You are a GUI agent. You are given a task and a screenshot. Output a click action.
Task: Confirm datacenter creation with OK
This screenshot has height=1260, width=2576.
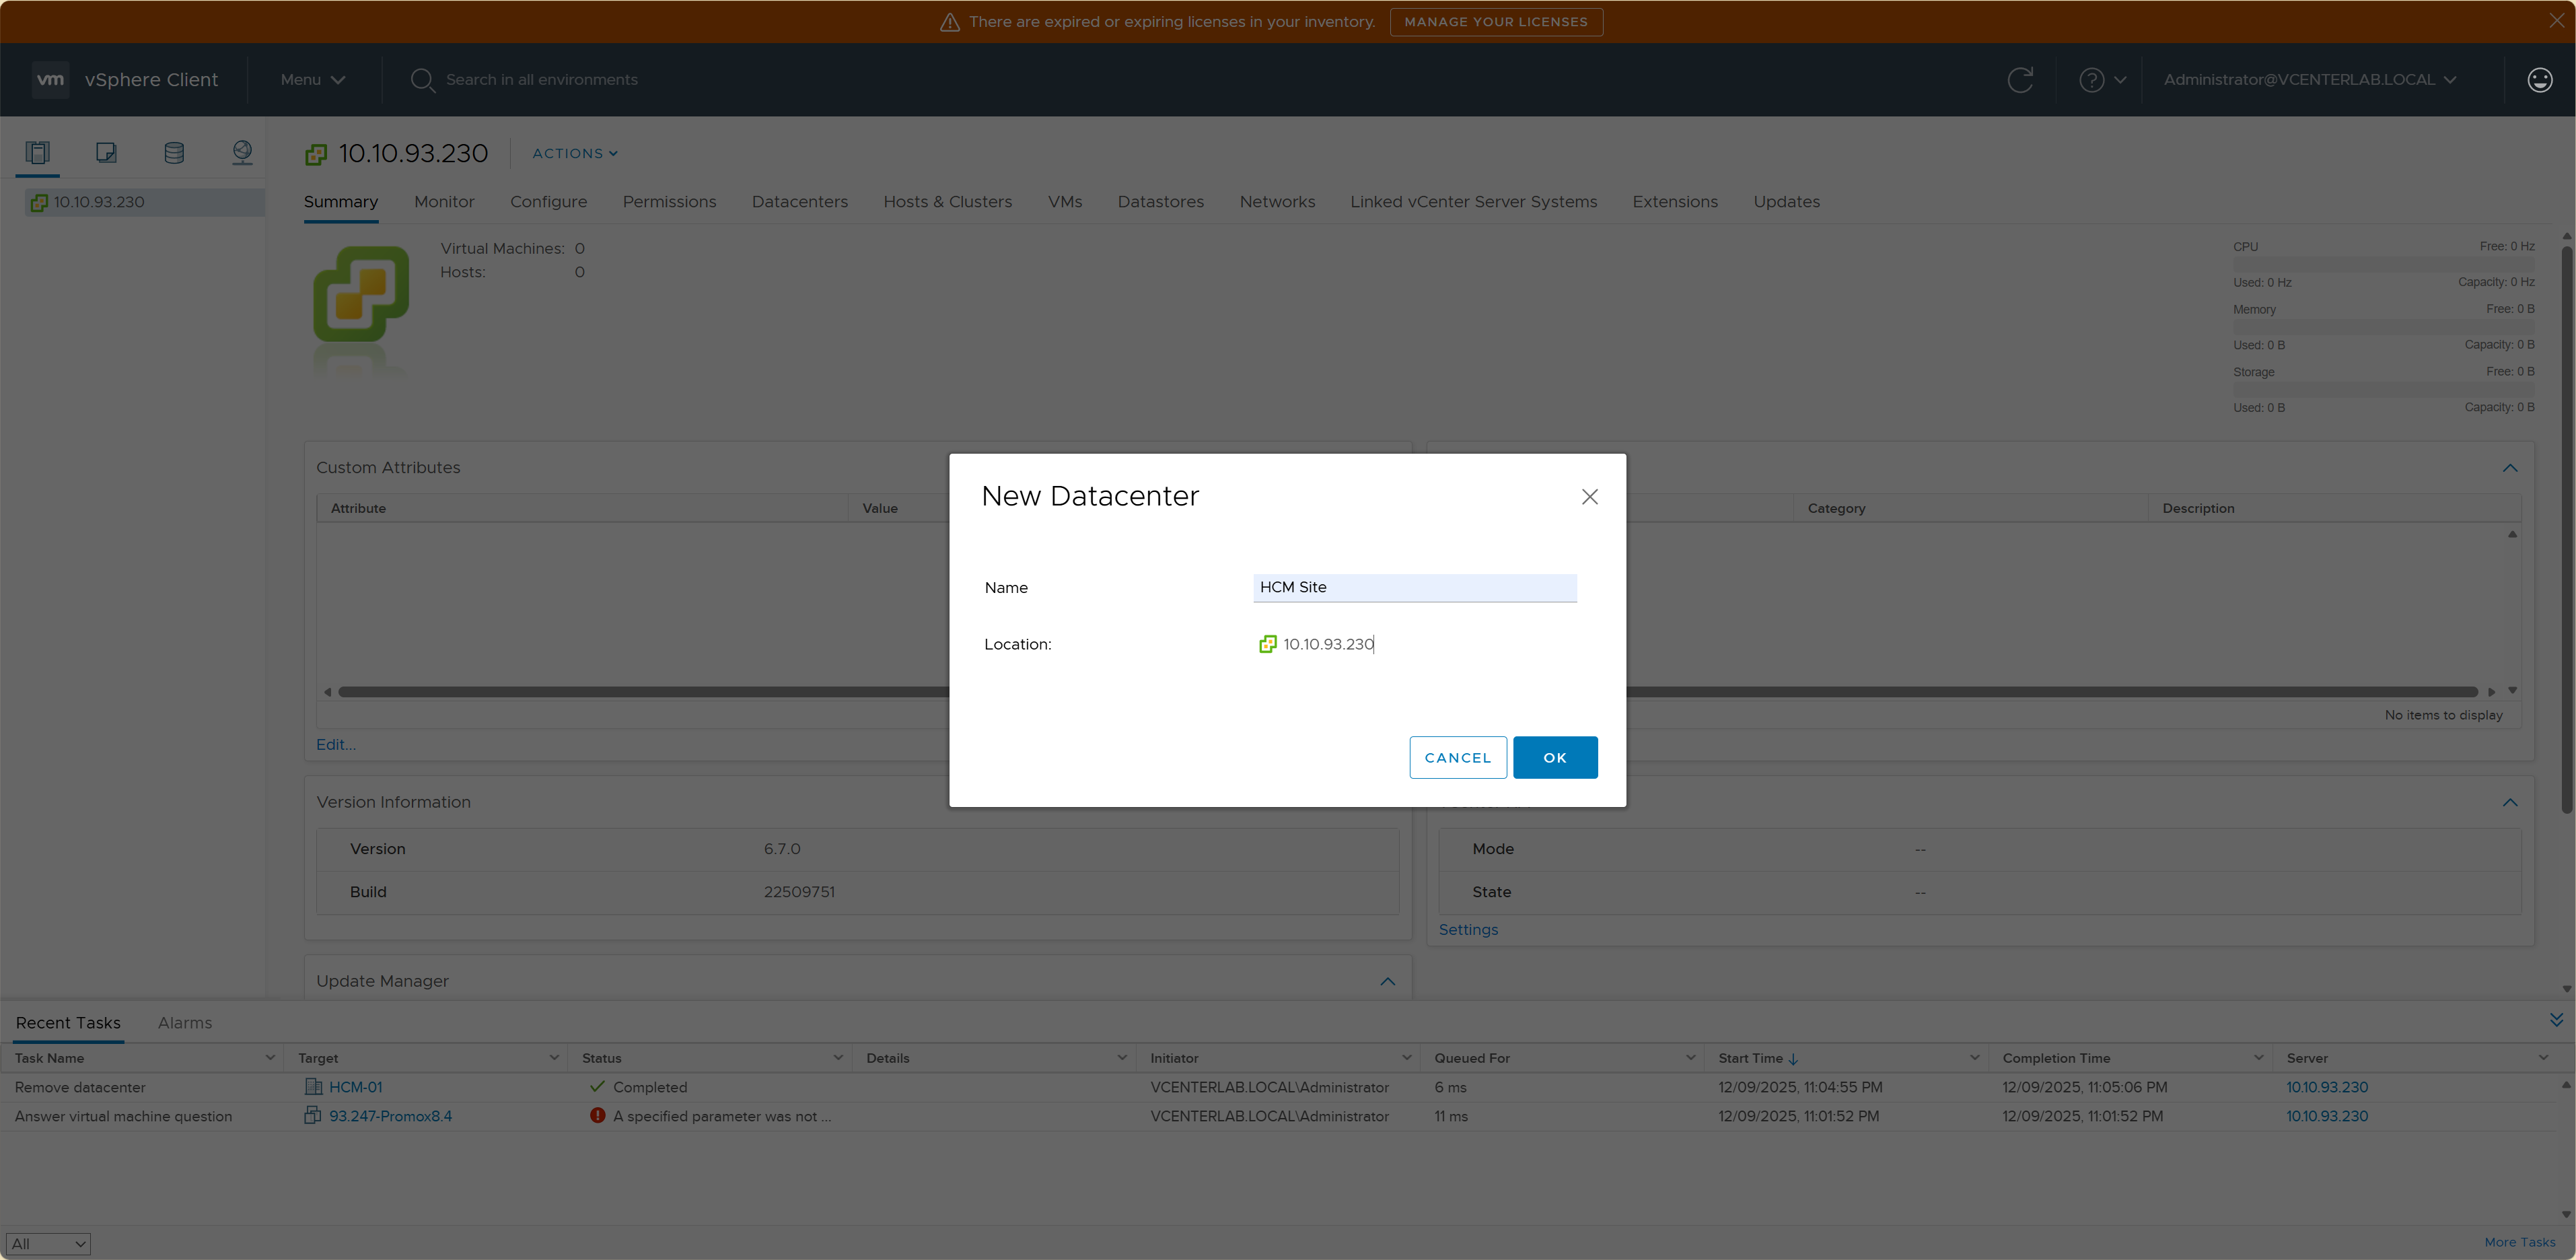[x=1554, y=757]
